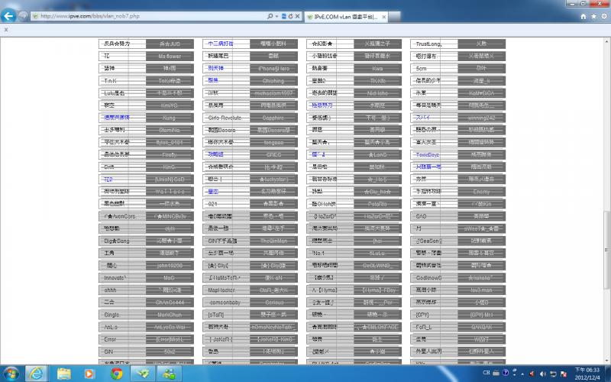
Task: Go back with the browser Back arrow
Action: [x=8, y=16]
